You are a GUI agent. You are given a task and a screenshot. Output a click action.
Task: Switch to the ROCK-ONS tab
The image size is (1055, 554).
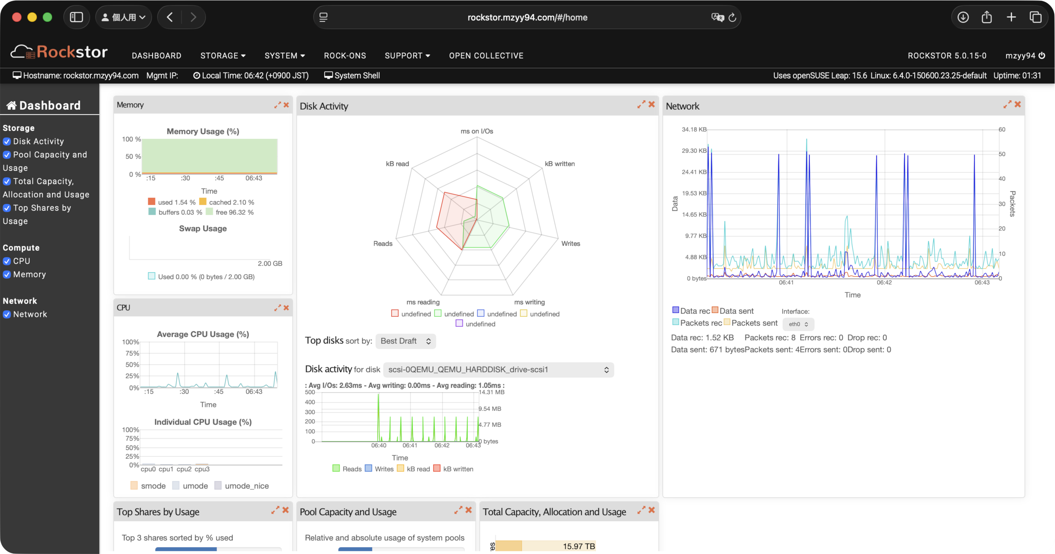(345, 56)
